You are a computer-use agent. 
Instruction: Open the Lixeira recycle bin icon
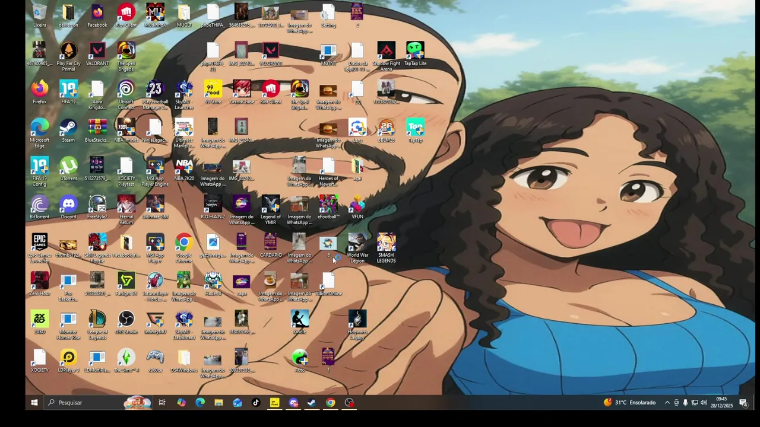(x=39, y=16)
